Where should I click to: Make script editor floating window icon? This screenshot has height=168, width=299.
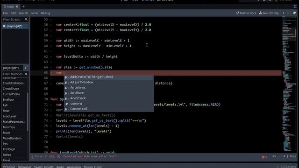[294, 13]
